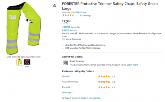Open the Local Business dropdown

click(x=74, y=39)
